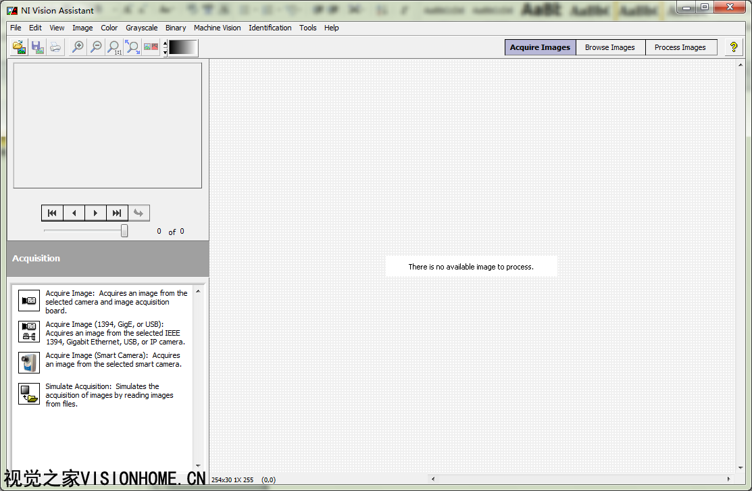Click the Zoom 1:1 icon
752x491 pixels.
[114, 47]
